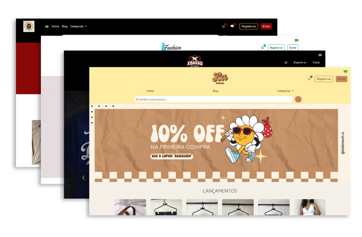Go to next slide on 10% OFF banner
This screenshot has height=237, width=362.
(x=331, y=143)
